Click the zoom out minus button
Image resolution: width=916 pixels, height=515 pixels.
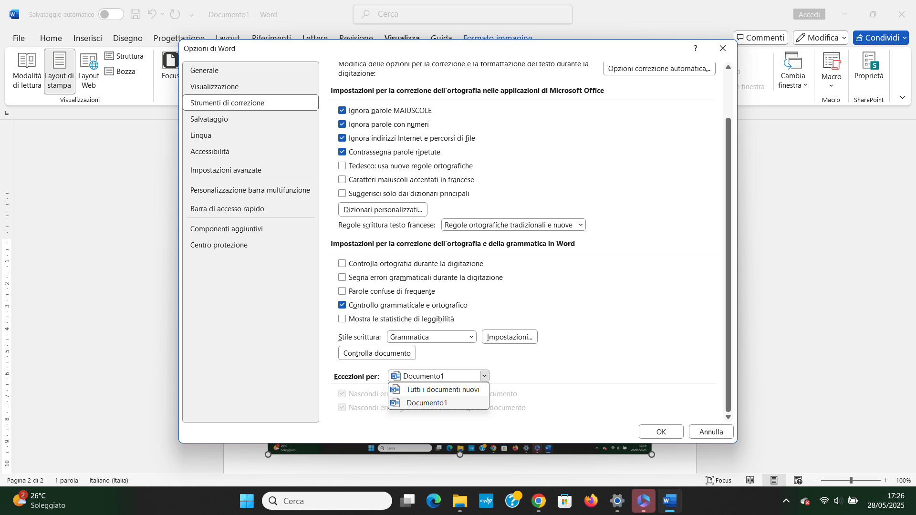(x=816, y=480)
